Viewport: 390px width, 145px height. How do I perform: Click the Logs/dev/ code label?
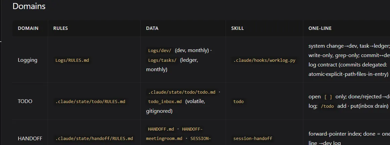pos(160,50)
